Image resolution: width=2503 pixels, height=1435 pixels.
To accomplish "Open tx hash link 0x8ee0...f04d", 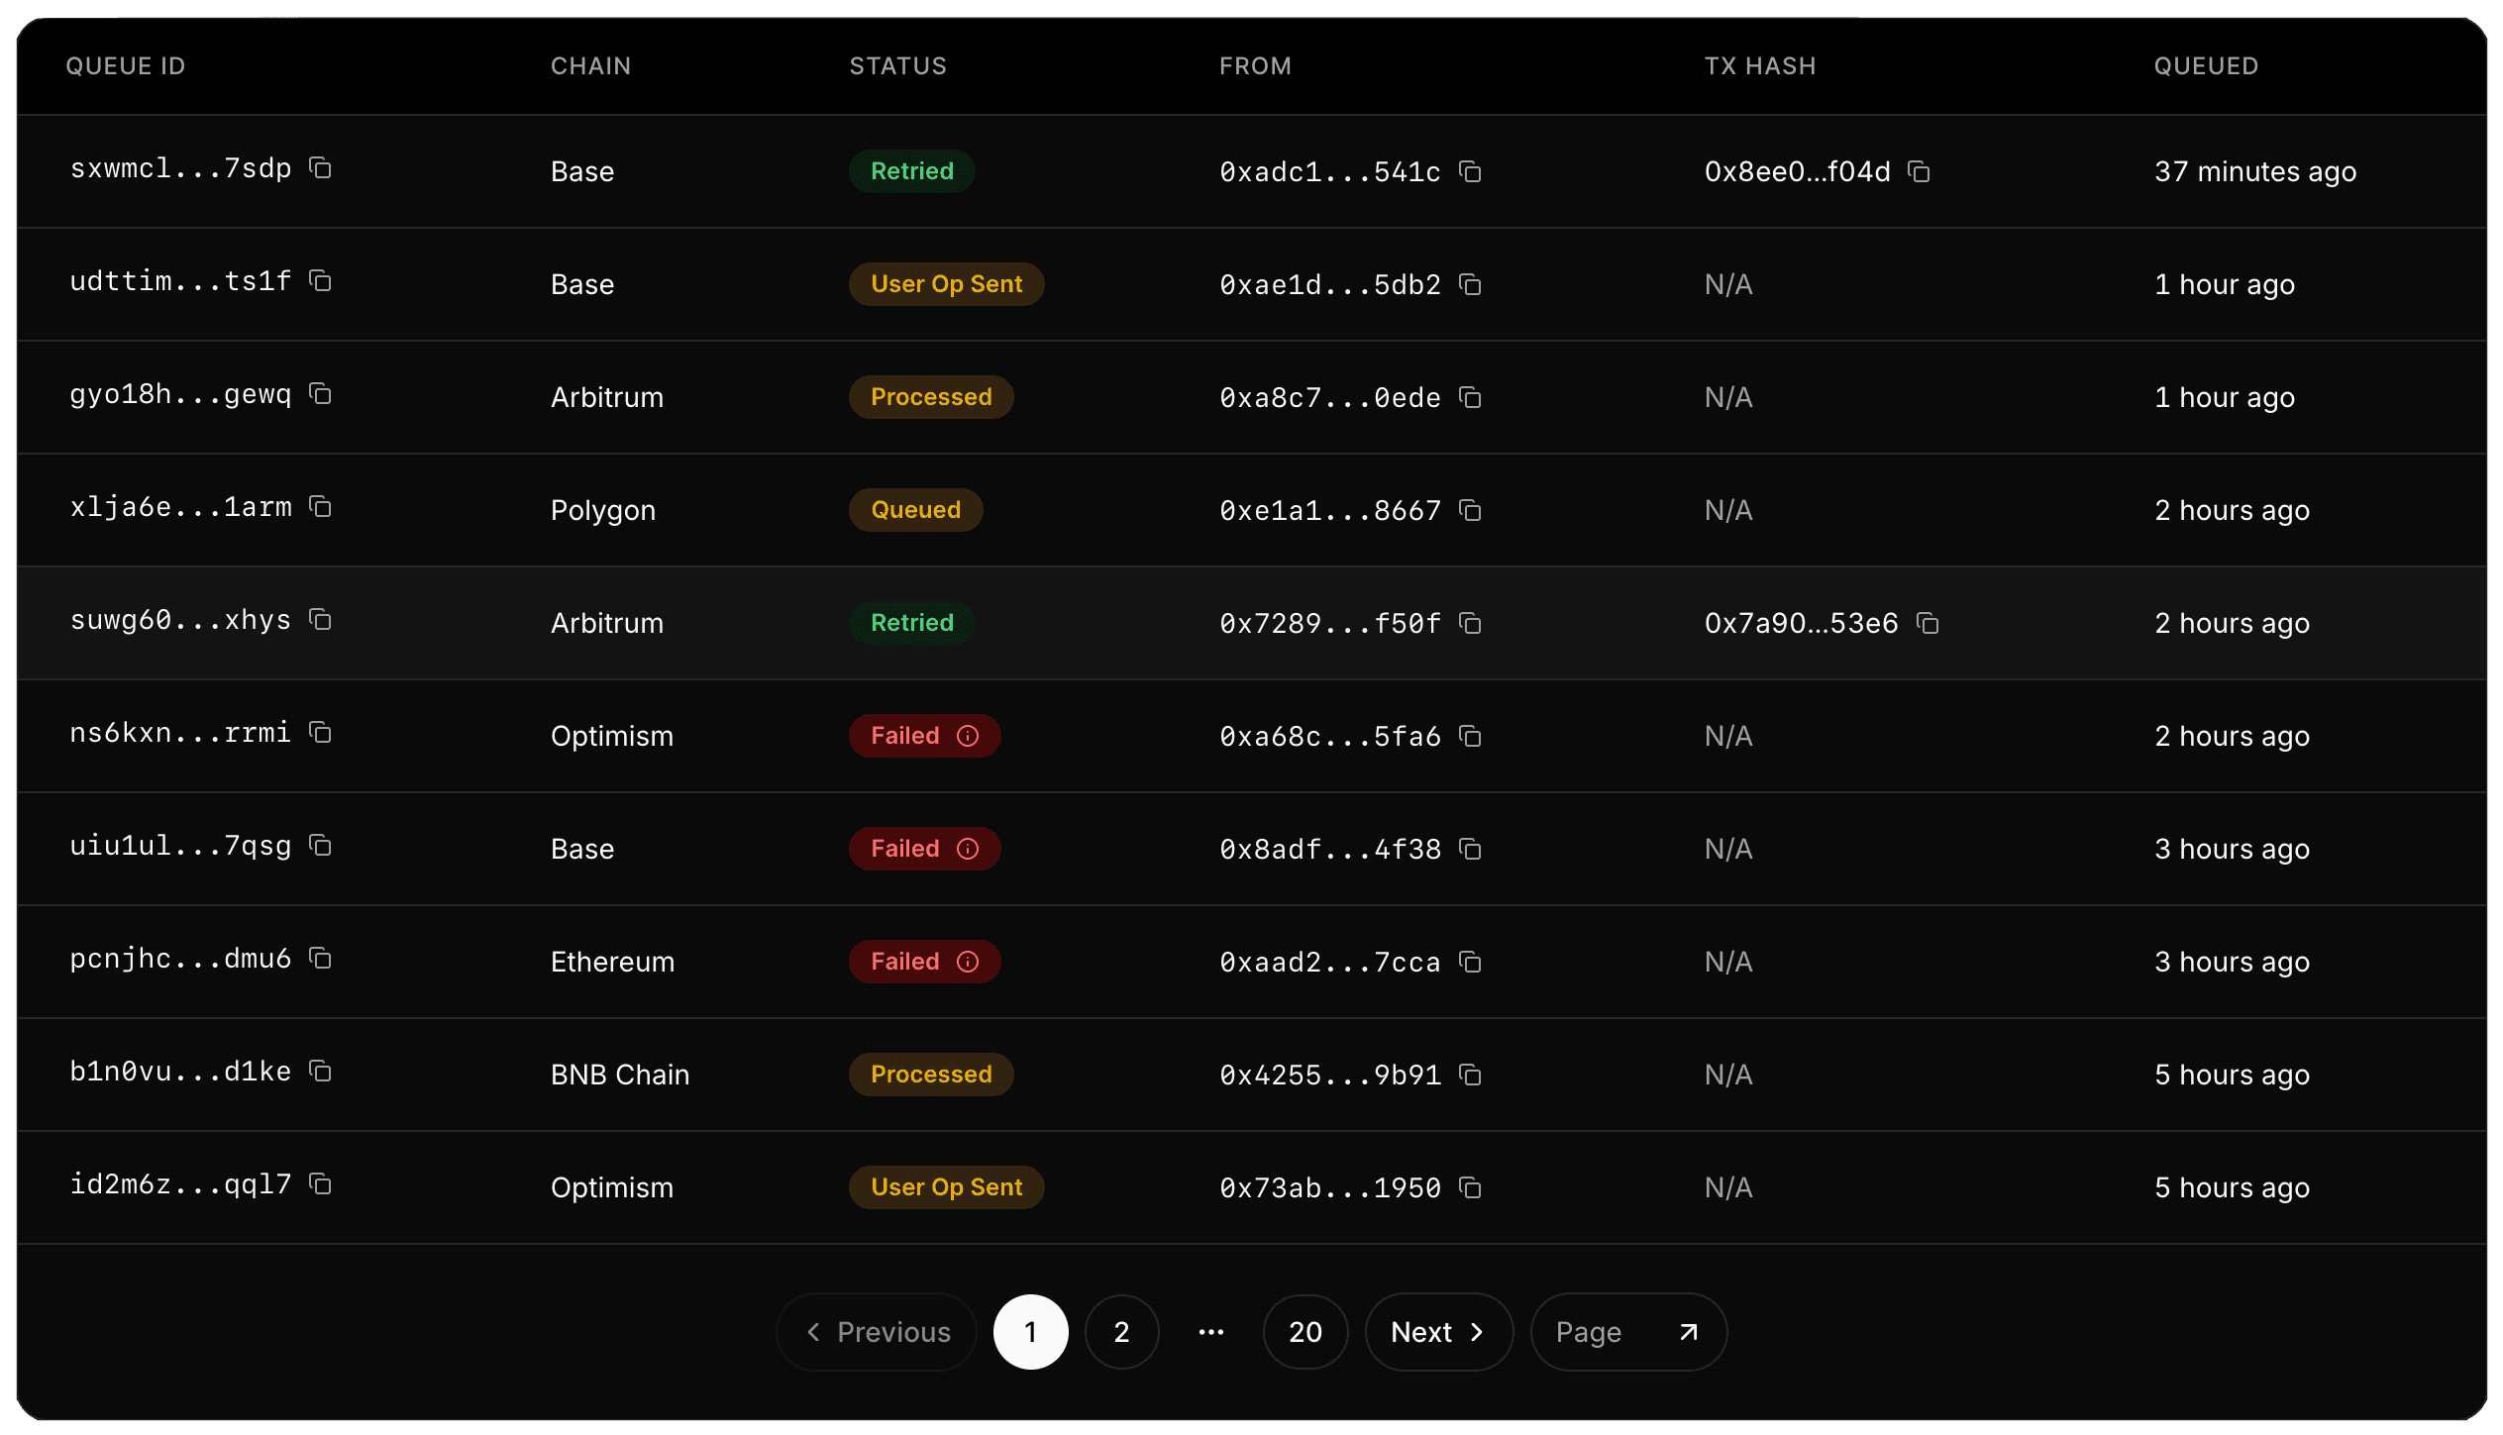I will [x=1796, y=172].
